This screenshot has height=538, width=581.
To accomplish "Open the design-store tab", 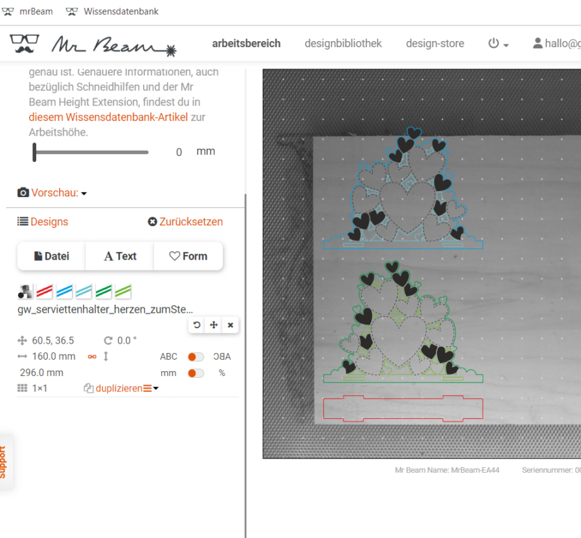I will [x=435, y=44].
